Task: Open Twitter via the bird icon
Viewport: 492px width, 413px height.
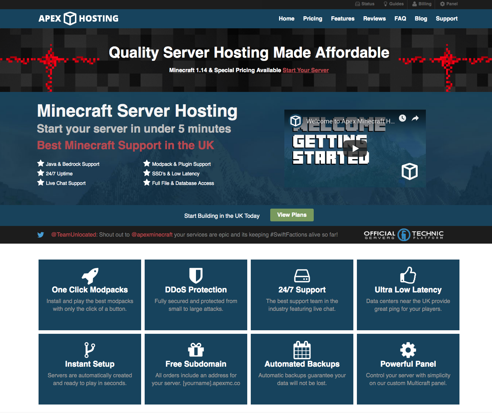Action: pyautogui.click(x=41, y=234)
